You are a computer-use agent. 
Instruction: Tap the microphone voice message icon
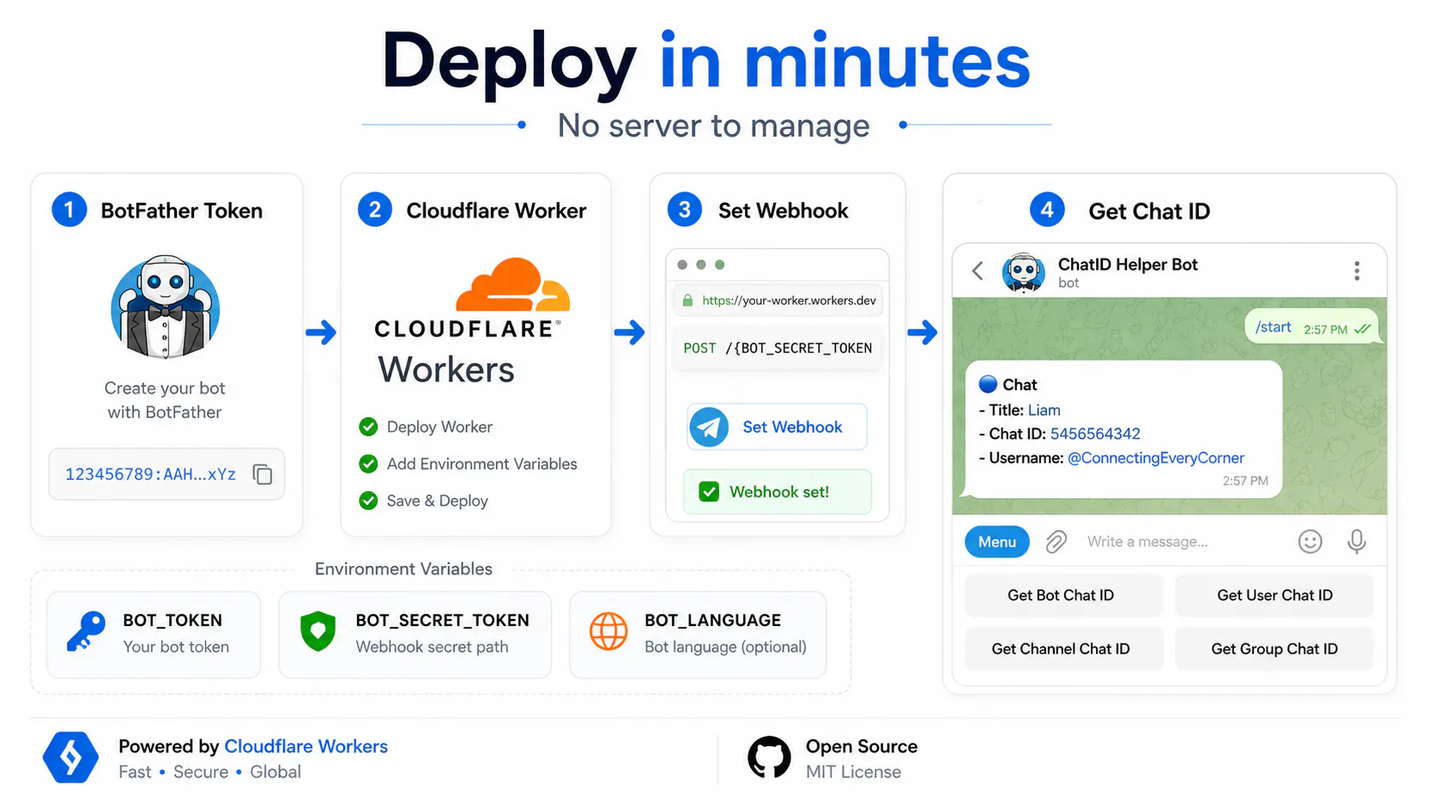pyautogui.click(x=1357, y=542)
